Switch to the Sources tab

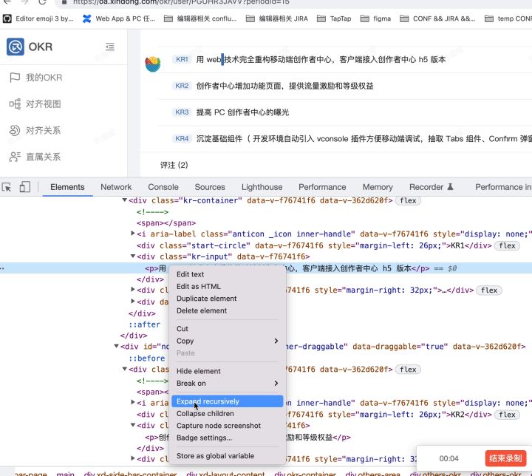point(210,187)
